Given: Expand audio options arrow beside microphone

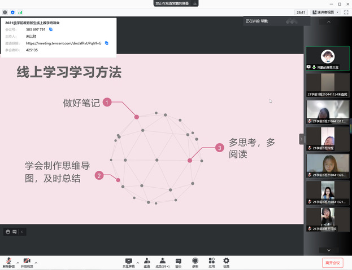Looking at the screenshot, I should (18, 262).
